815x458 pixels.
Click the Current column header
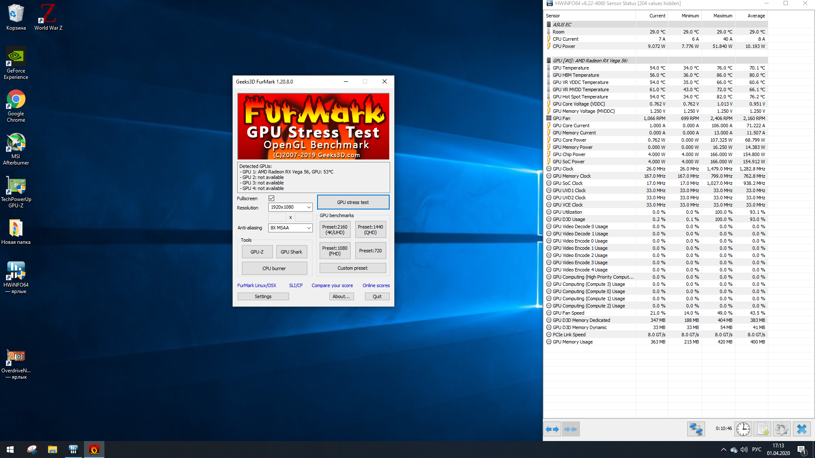point(657,16)
